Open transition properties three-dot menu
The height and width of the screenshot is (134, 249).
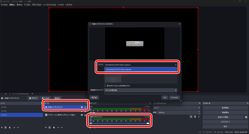pos(199,117)
